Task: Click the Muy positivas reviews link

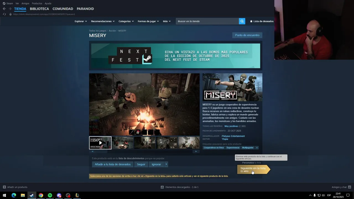Action: 231,126
